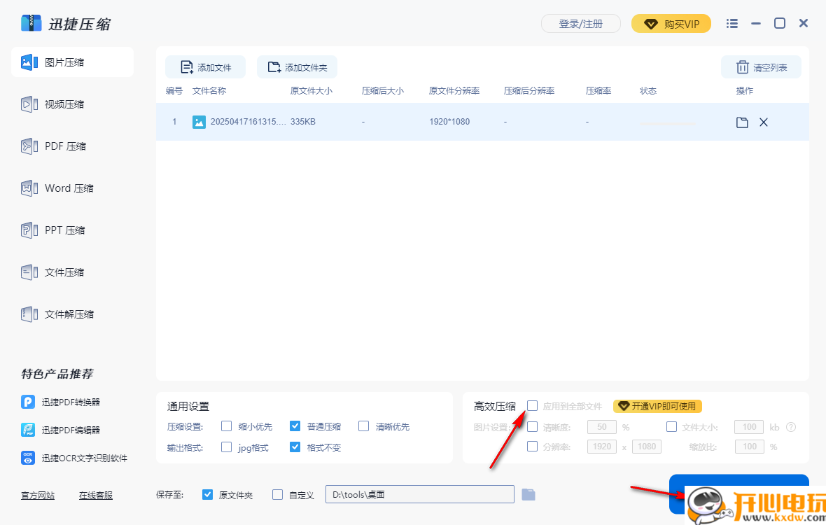Edit the 清晰度 percentage value field
Viewport: 826px width, 525px height.
[601, 426]
